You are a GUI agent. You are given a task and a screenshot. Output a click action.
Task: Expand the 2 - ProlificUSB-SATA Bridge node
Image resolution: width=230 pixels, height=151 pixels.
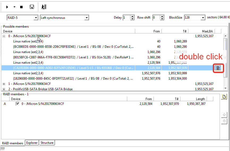click(x=4, y=89)
